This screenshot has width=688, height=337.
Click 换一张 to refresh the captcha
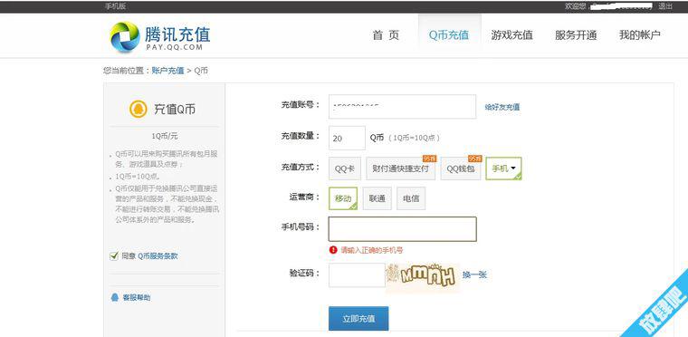474,275
